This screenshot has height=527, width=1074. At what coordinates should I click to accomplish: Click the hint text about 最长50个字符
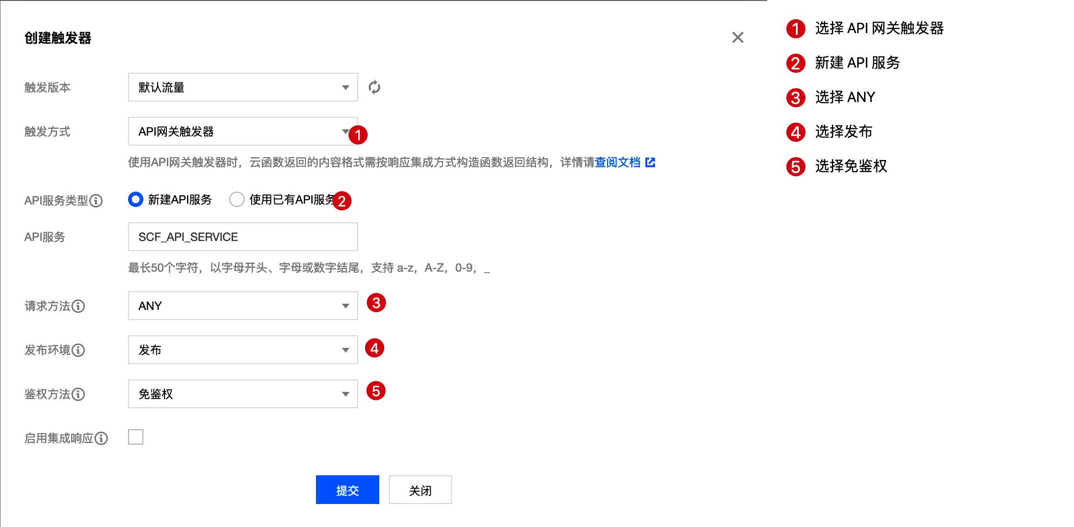pyautogui.click(x=309, y=268)
